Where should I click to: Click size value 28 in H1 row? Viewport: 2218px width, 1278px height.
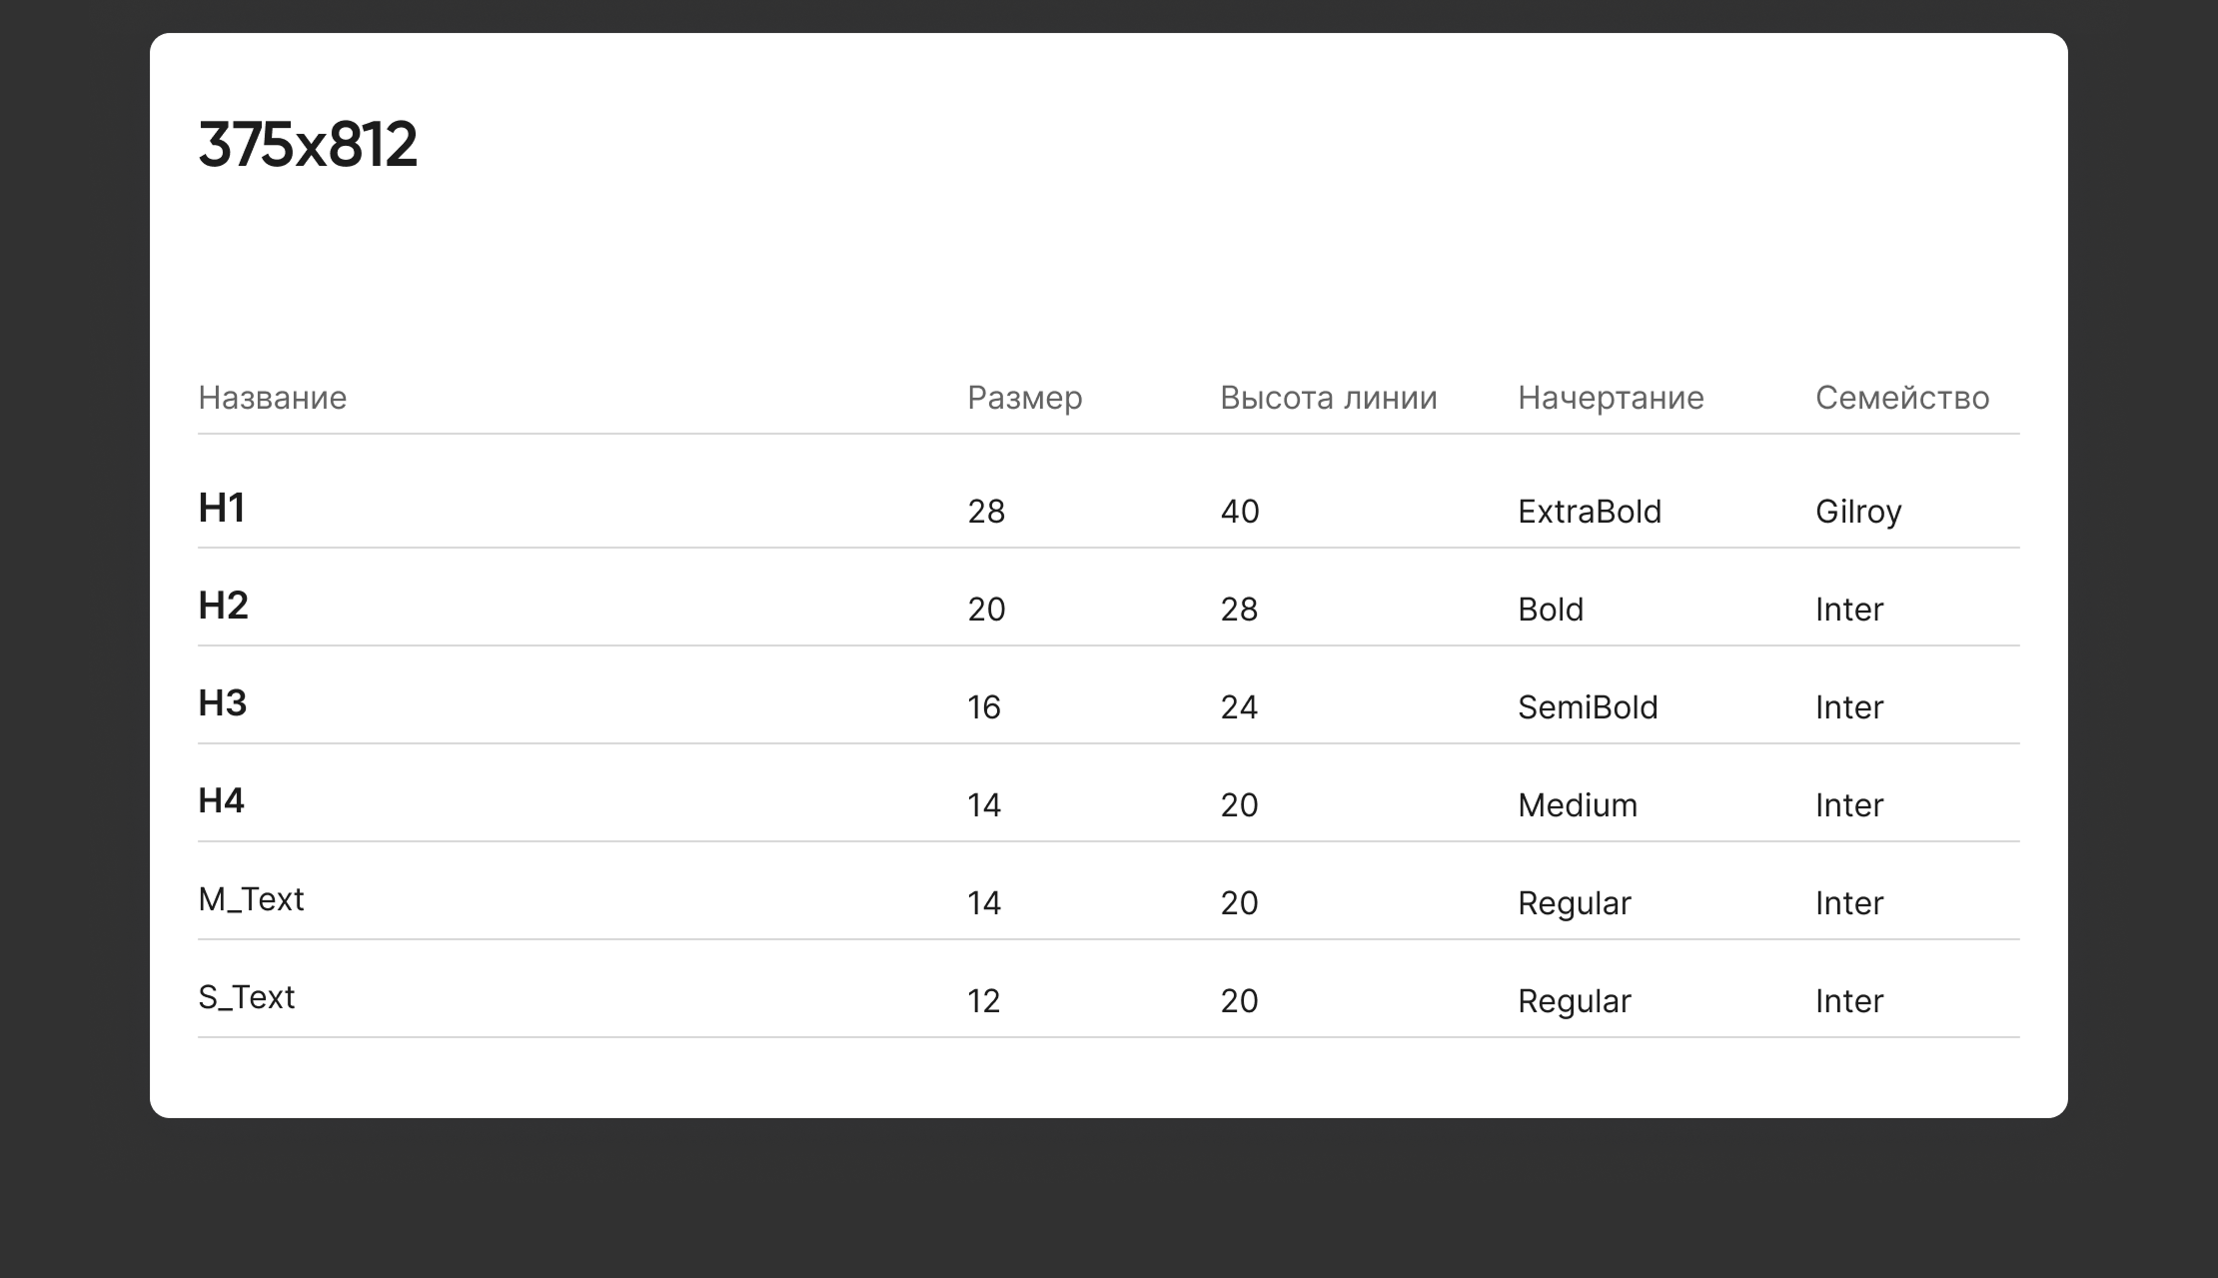pyautogui.click(x=985, y=512)
